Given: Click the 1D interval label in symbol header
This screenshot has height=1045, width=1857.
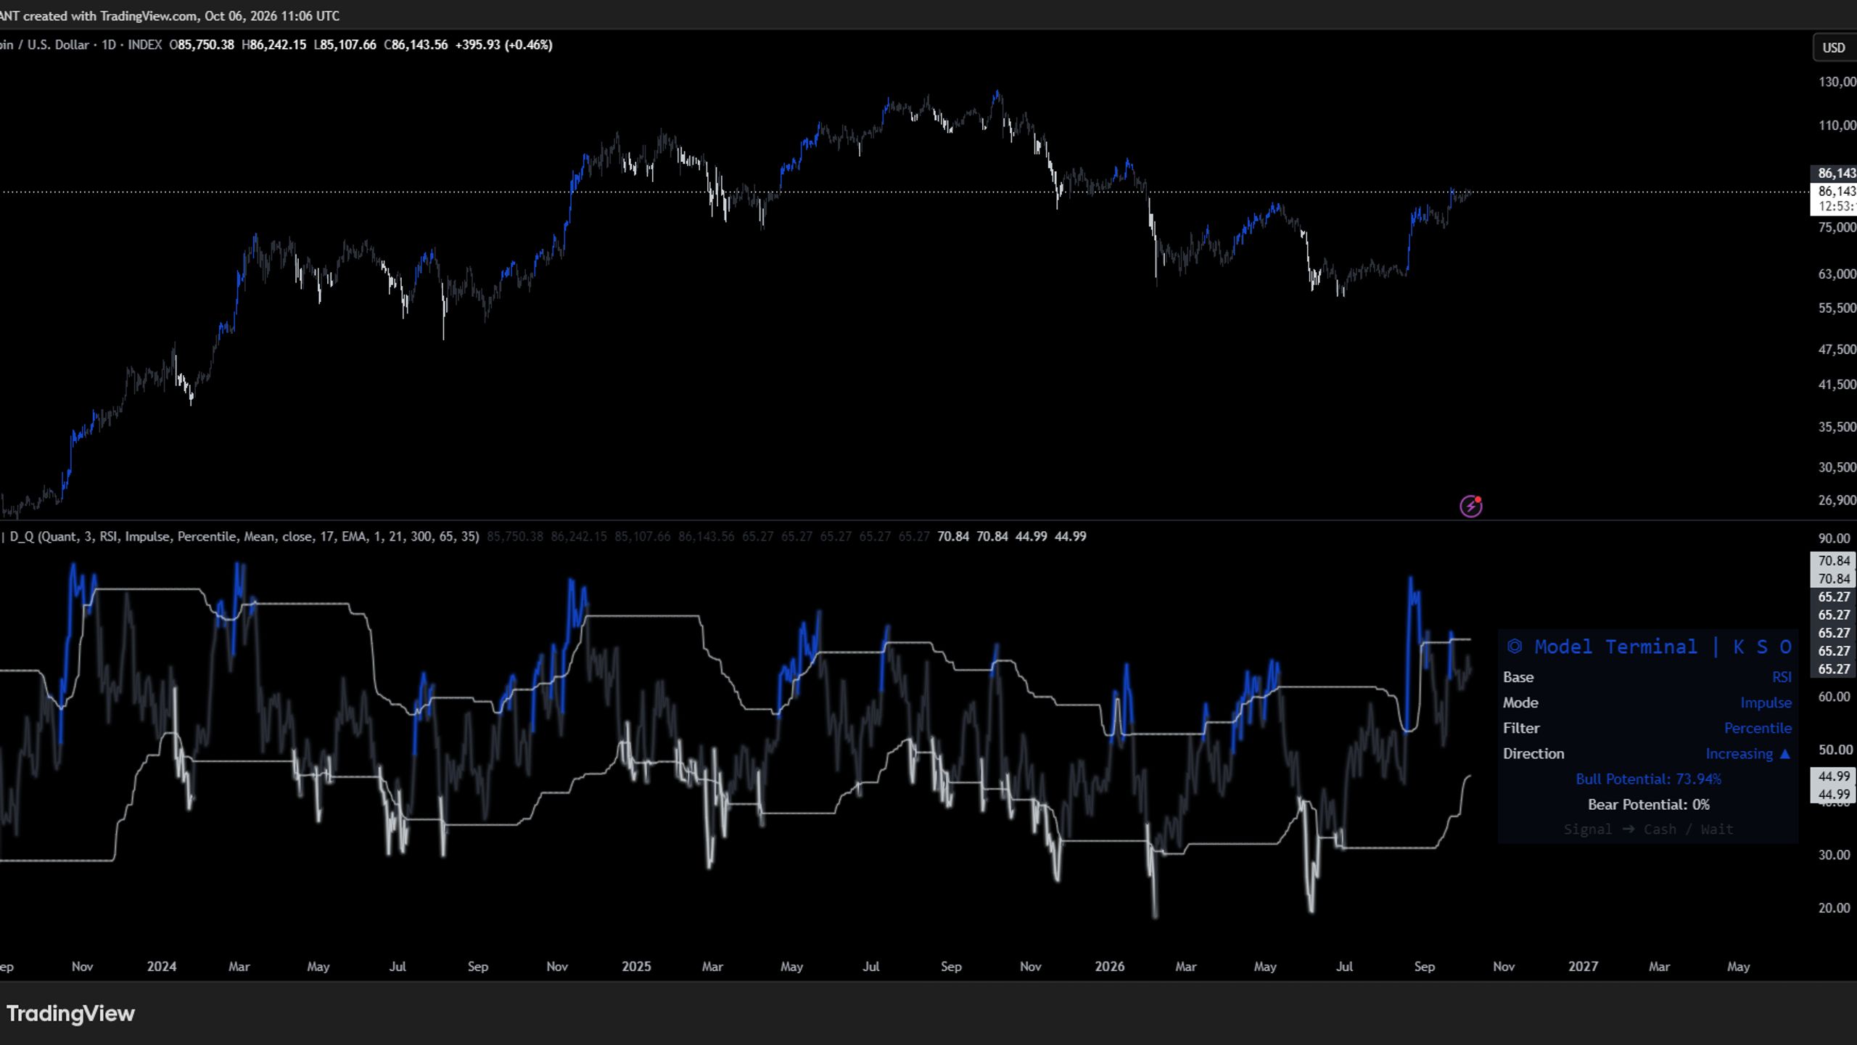Looking at the screenshot, I should click(109, 45).
